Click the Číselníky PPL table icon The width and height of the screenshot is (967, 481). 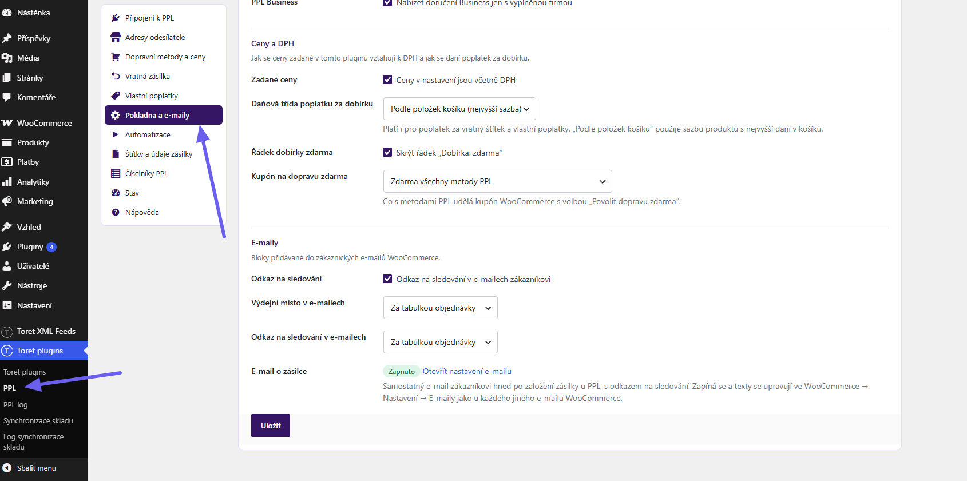[116, 173]
